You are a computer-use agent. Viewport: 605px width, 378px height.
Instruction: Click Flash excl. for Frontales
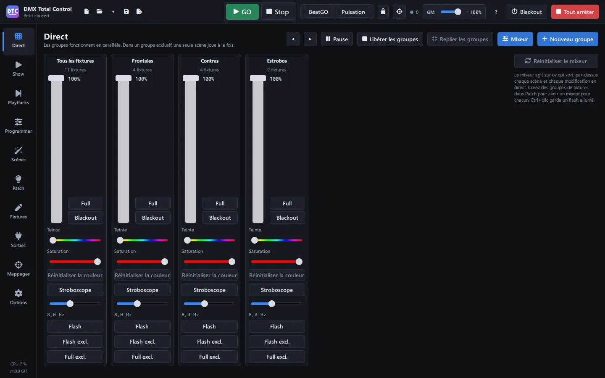[142, 341]
